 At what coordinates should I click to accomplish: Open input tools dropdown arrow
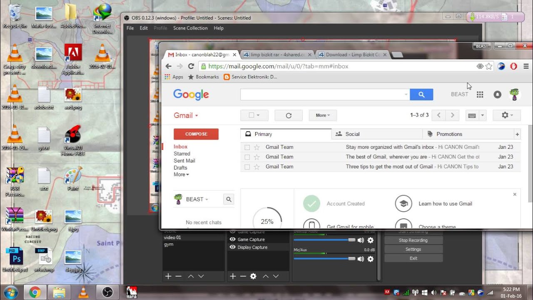tap(483, 115)
